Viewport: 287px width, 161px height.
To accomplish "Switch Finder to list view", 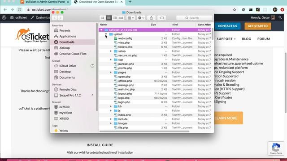I will coord(109,18).
